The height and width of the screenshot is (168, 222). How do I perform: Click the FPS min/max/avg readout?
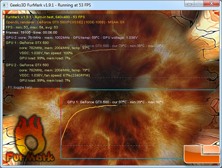pos(32,28)
